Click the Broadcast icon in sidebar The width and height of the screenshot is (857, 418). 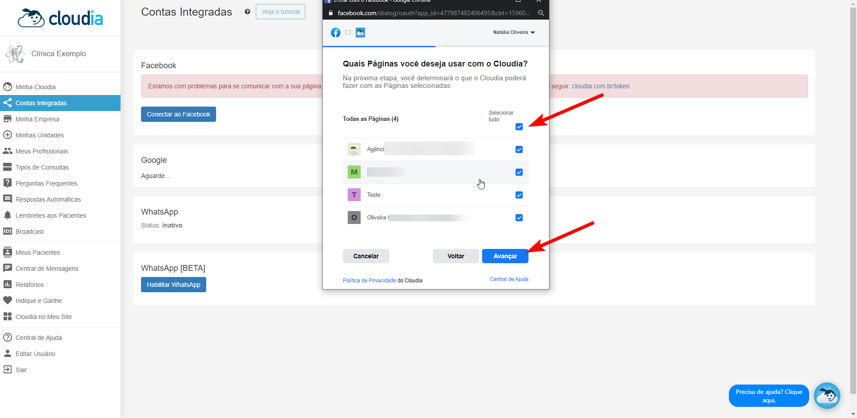click(x=8, y=232)
